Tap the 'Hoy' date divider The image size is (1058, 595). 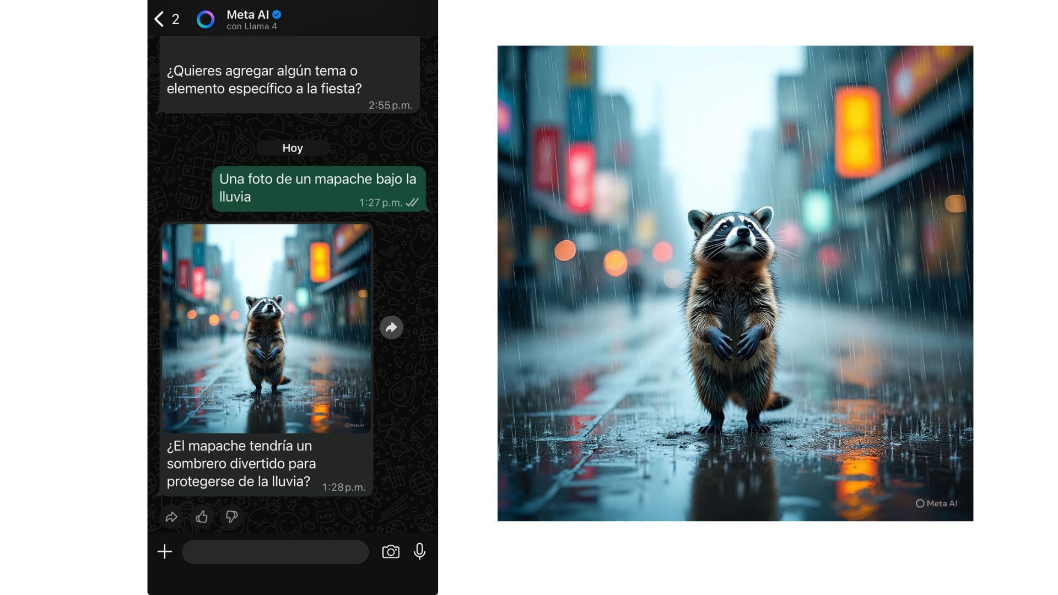click(x=293, y=148)
